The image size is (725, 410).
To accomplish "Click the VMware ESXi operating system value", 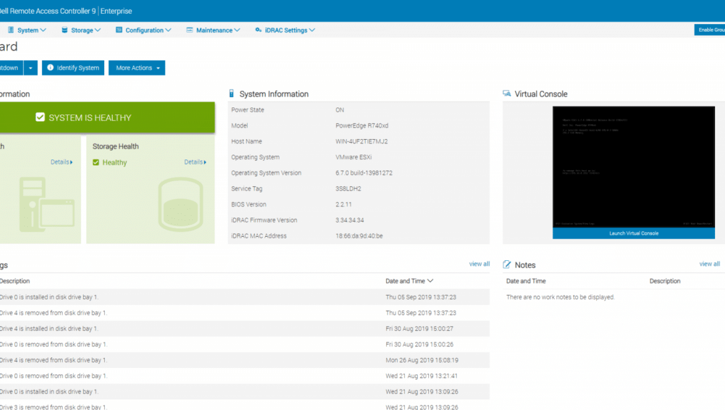I will pyautogui.click(x=354, y=157).
